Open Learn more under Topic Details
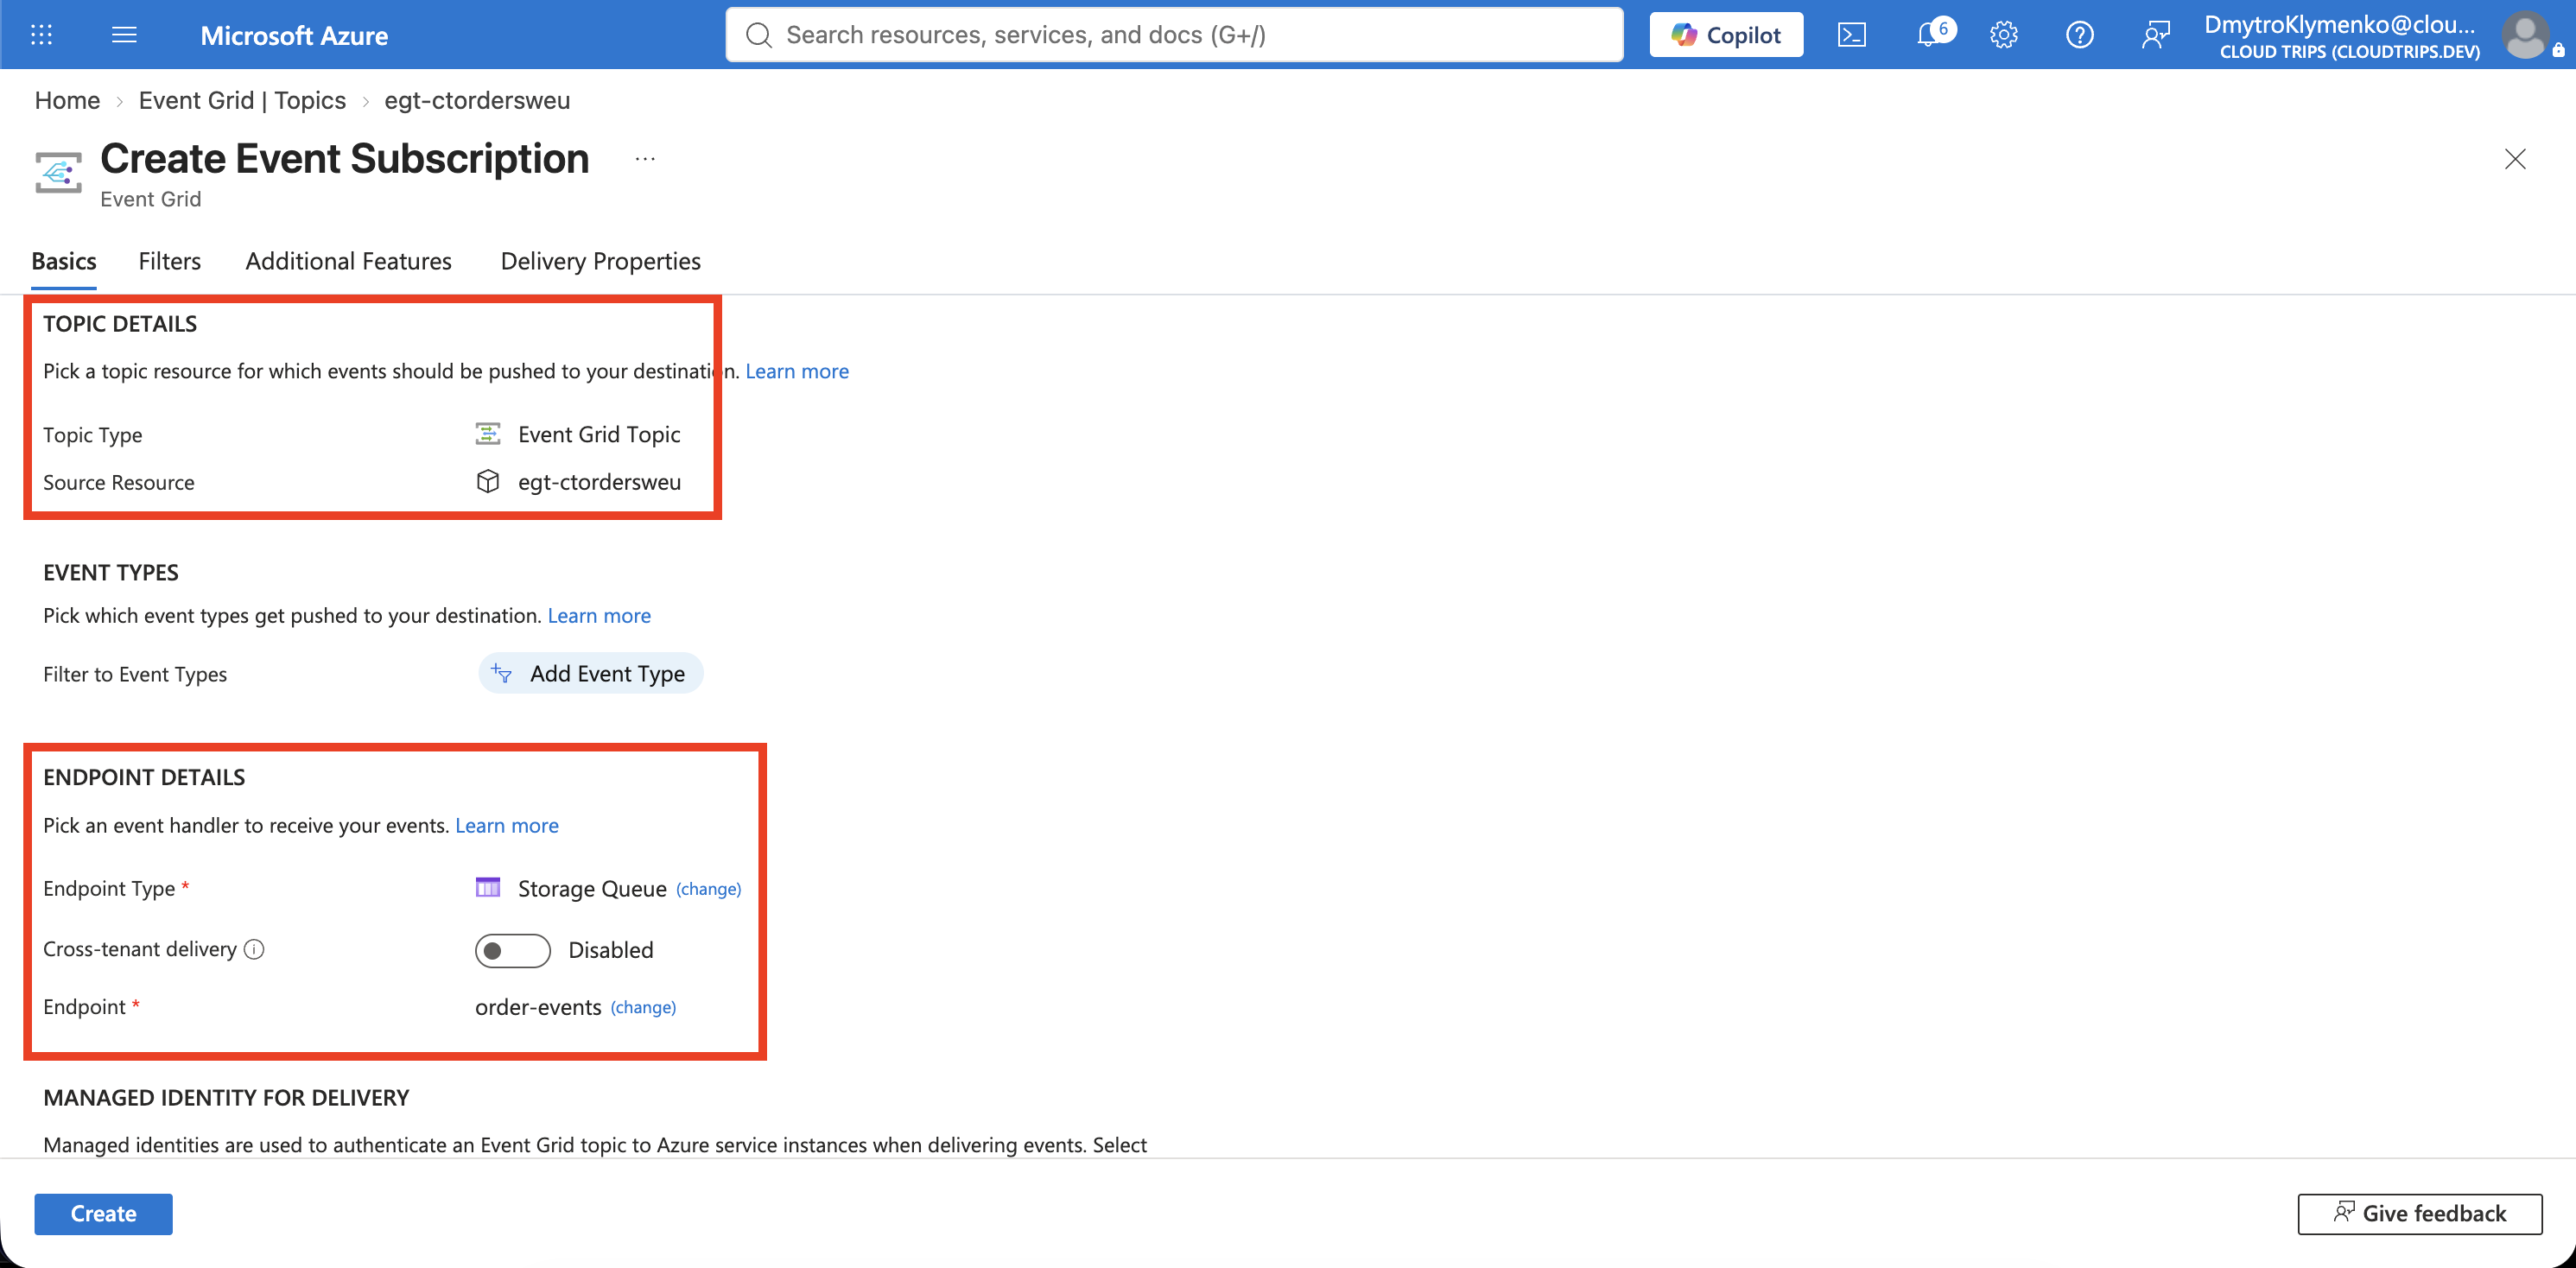This screenshot has height=1268, width=2576. [796, 371]
